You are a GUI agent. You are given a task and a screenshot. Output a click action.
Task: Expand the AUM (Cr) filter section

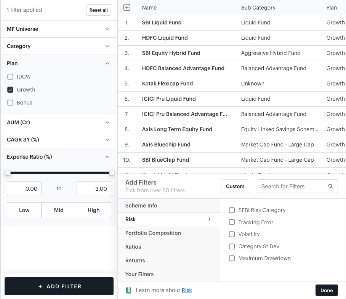click(59, 122)
